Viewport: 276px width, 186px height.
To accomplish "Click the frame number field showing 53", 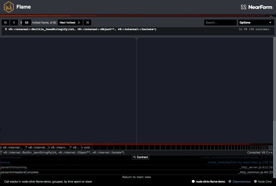I will tap(27, 23).
